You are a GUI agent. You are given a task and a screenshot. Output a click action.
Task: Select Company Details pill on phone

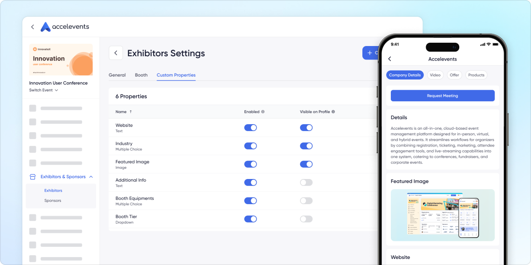tap(405, 75)
